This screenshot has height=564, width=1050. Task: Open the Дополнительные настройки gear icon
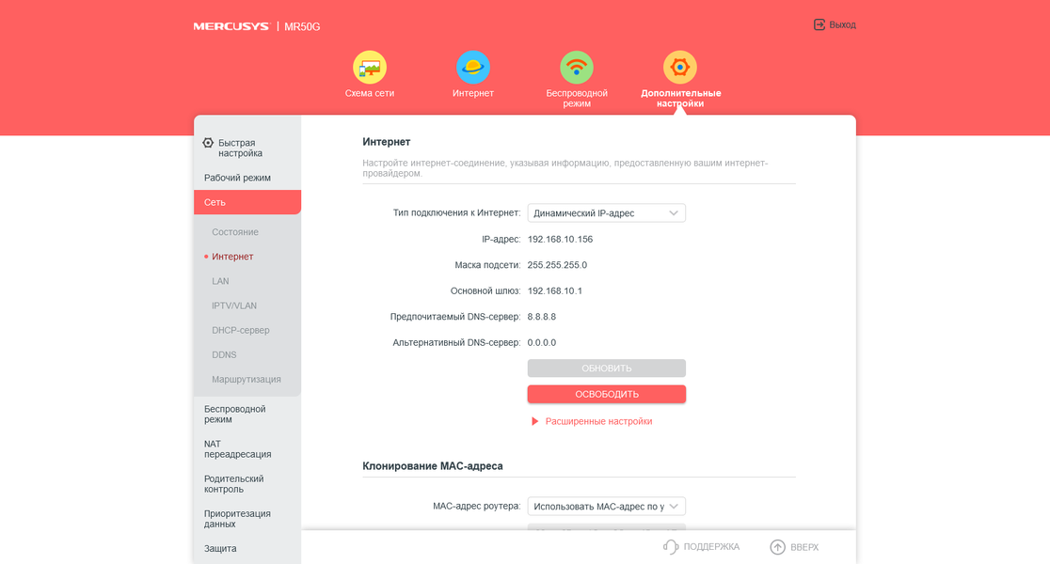pos(679,67)
